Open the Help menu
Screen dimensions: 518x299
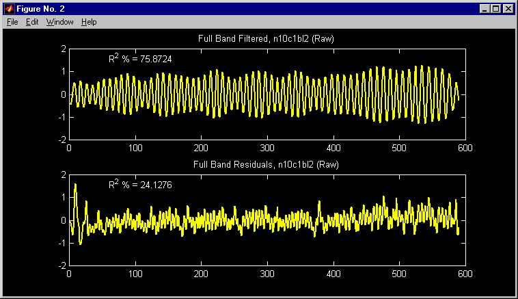point(89,22)
